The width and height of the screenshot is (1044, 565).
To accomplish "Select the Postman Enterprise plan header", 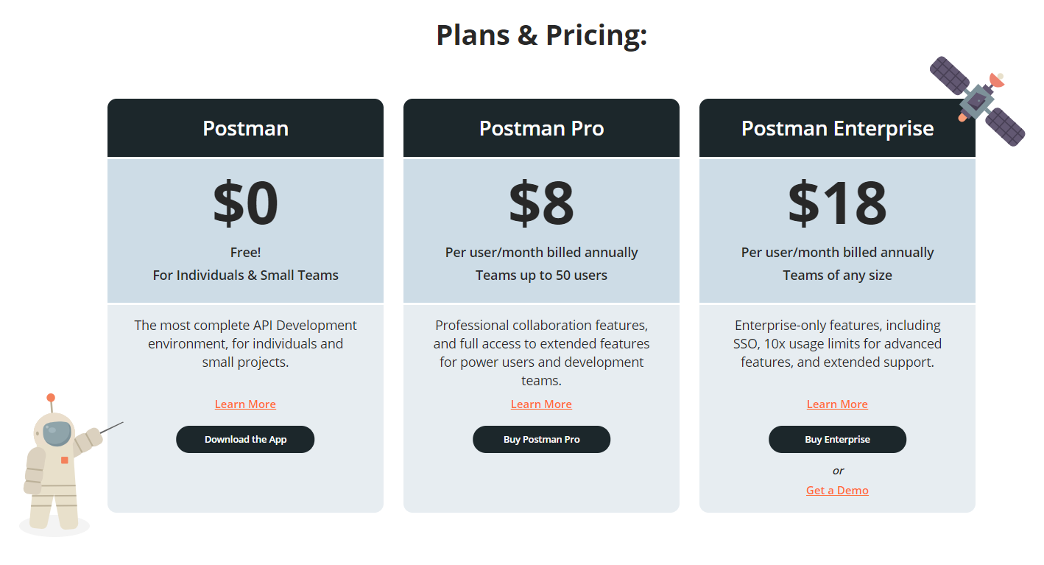I will click(x=837, y=128).
